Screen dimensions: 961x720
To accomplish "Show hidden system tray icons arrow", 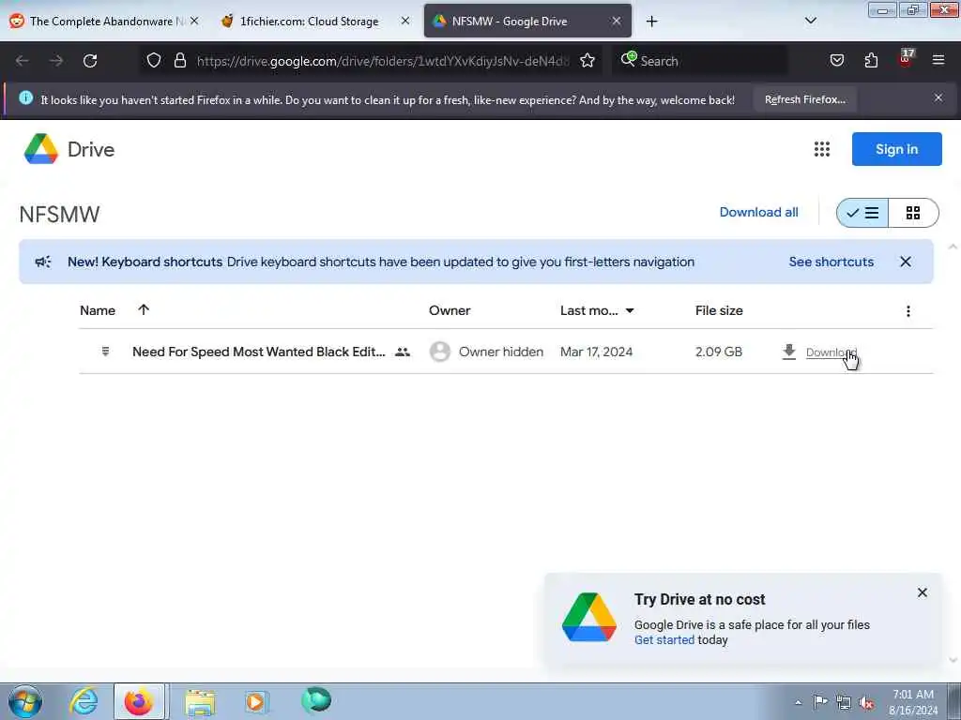I will coord(798,702).
